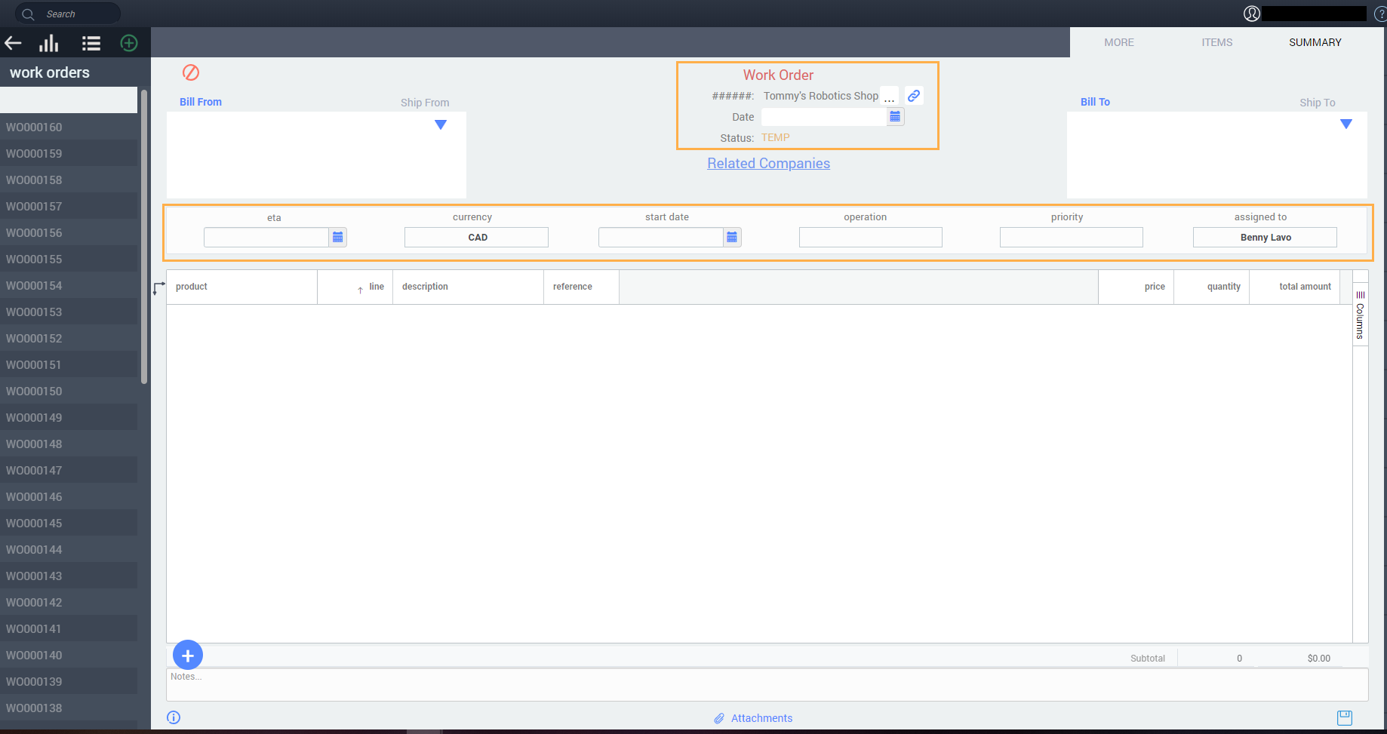Viewport: 1387px width, 734px height.
Task: Open the Columns side panel
Action: 1360,315
